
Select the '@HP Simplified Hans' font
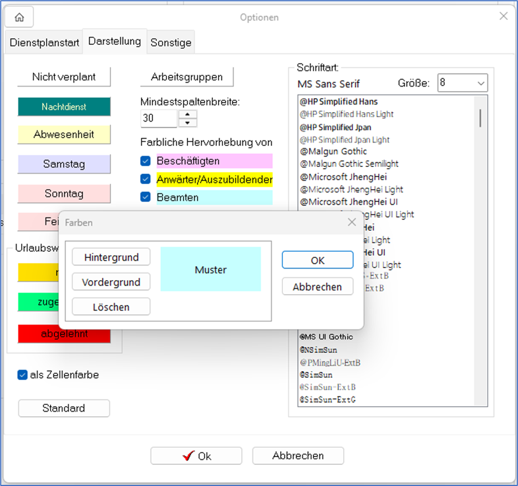(338, 102)
